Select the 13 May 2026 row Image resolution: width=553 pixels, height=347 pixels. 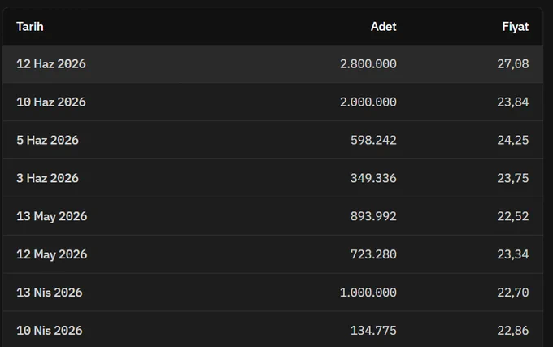tap(272, 216)
